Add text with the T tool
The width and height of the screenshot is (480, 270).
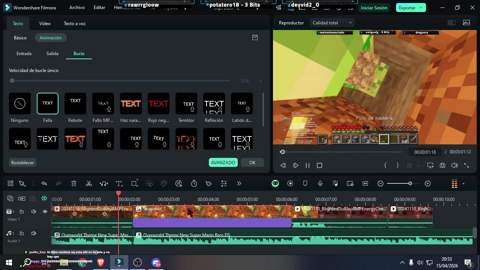(x=119, y=183)
